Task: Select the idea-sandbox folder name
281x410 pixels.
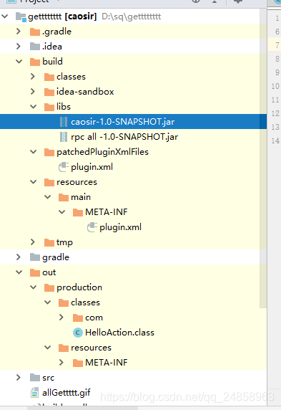Action: pyautogui.click(x=85, y=92)
